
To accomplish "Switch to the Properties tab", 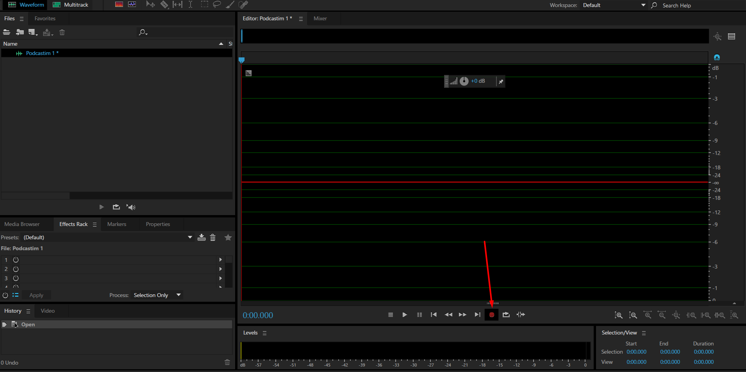I will 158,224.
